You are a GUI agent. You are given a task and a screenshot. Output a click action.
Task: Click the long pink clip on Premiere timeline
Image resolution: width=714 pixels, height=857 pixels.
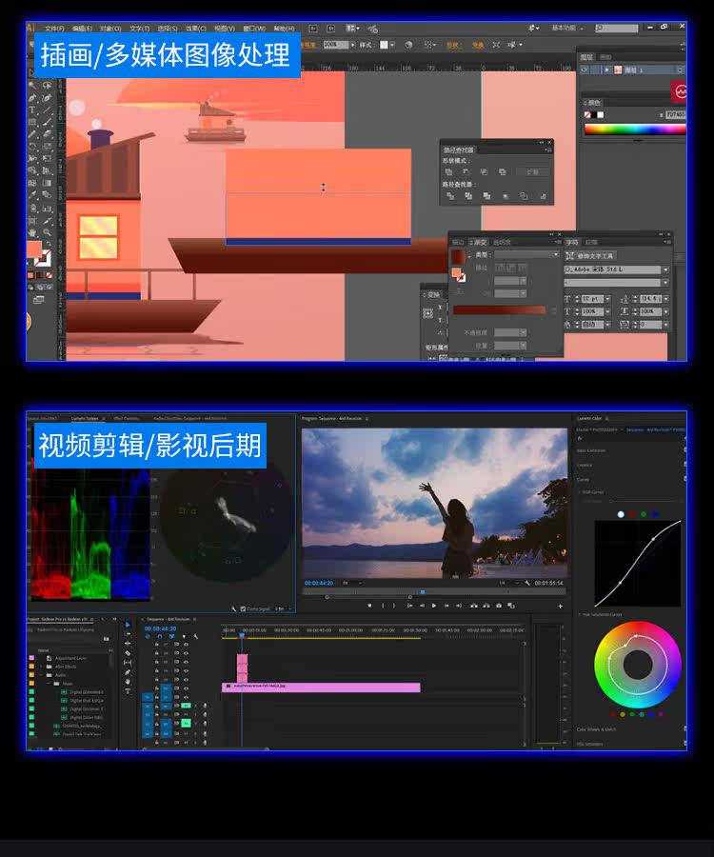321,687
